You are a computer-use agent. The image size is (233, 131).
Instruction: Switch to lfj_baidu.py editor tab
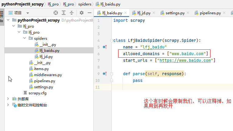(112, 13)
